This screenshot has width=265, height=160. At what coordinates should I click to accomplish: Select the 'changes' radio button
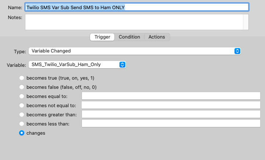22,133
